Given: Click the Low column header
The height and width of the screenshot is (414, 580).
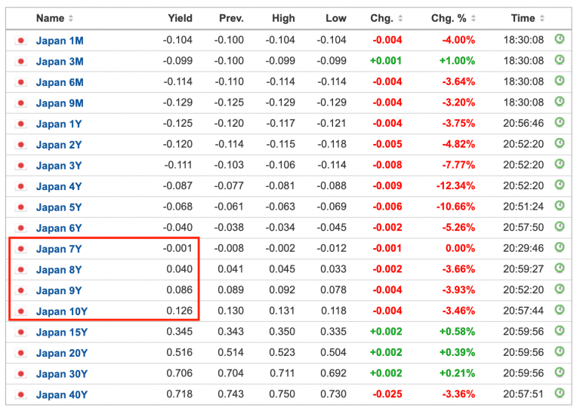Looking at the screenshot, I should pos(336,18).
